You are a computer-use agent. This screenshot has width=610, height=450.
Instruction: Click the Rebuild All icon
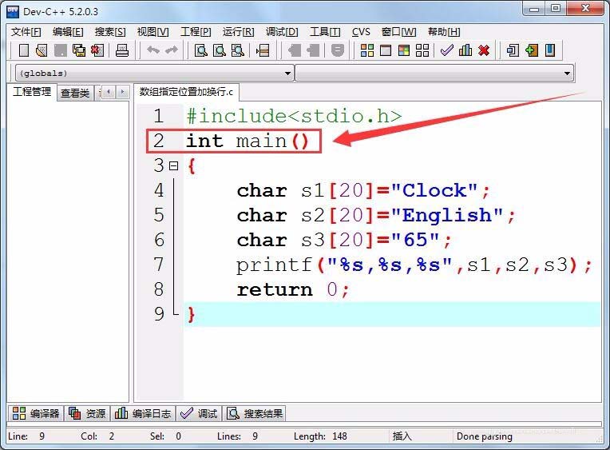(x=422, y=50)
